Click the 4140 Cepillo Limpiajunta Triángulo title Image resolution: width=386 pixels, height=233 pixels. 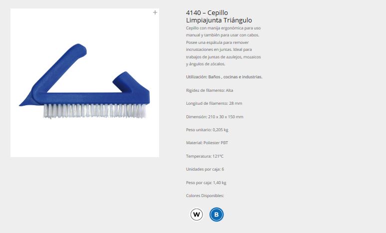[219, 16]
